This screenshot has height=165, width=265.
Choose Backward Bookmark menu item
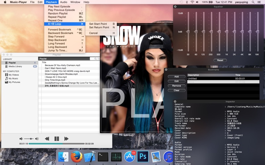(65, 33)
